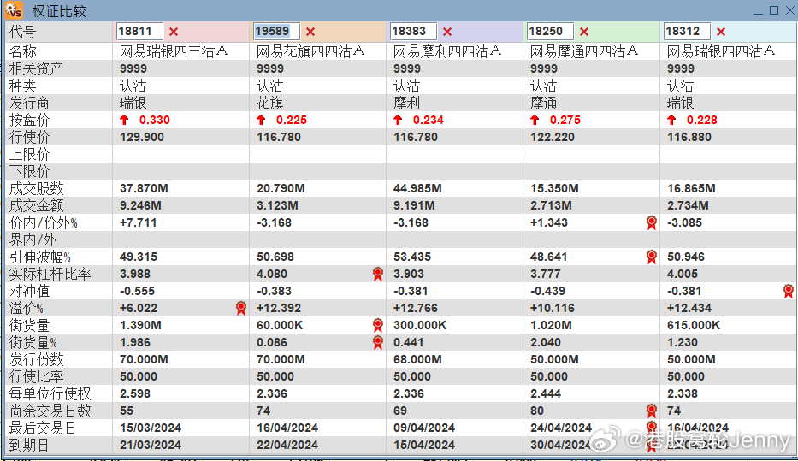Click ribbon badge beside +6.022 premium
The width and height of the screenshot is (798, 461).
tap(240, 309)
